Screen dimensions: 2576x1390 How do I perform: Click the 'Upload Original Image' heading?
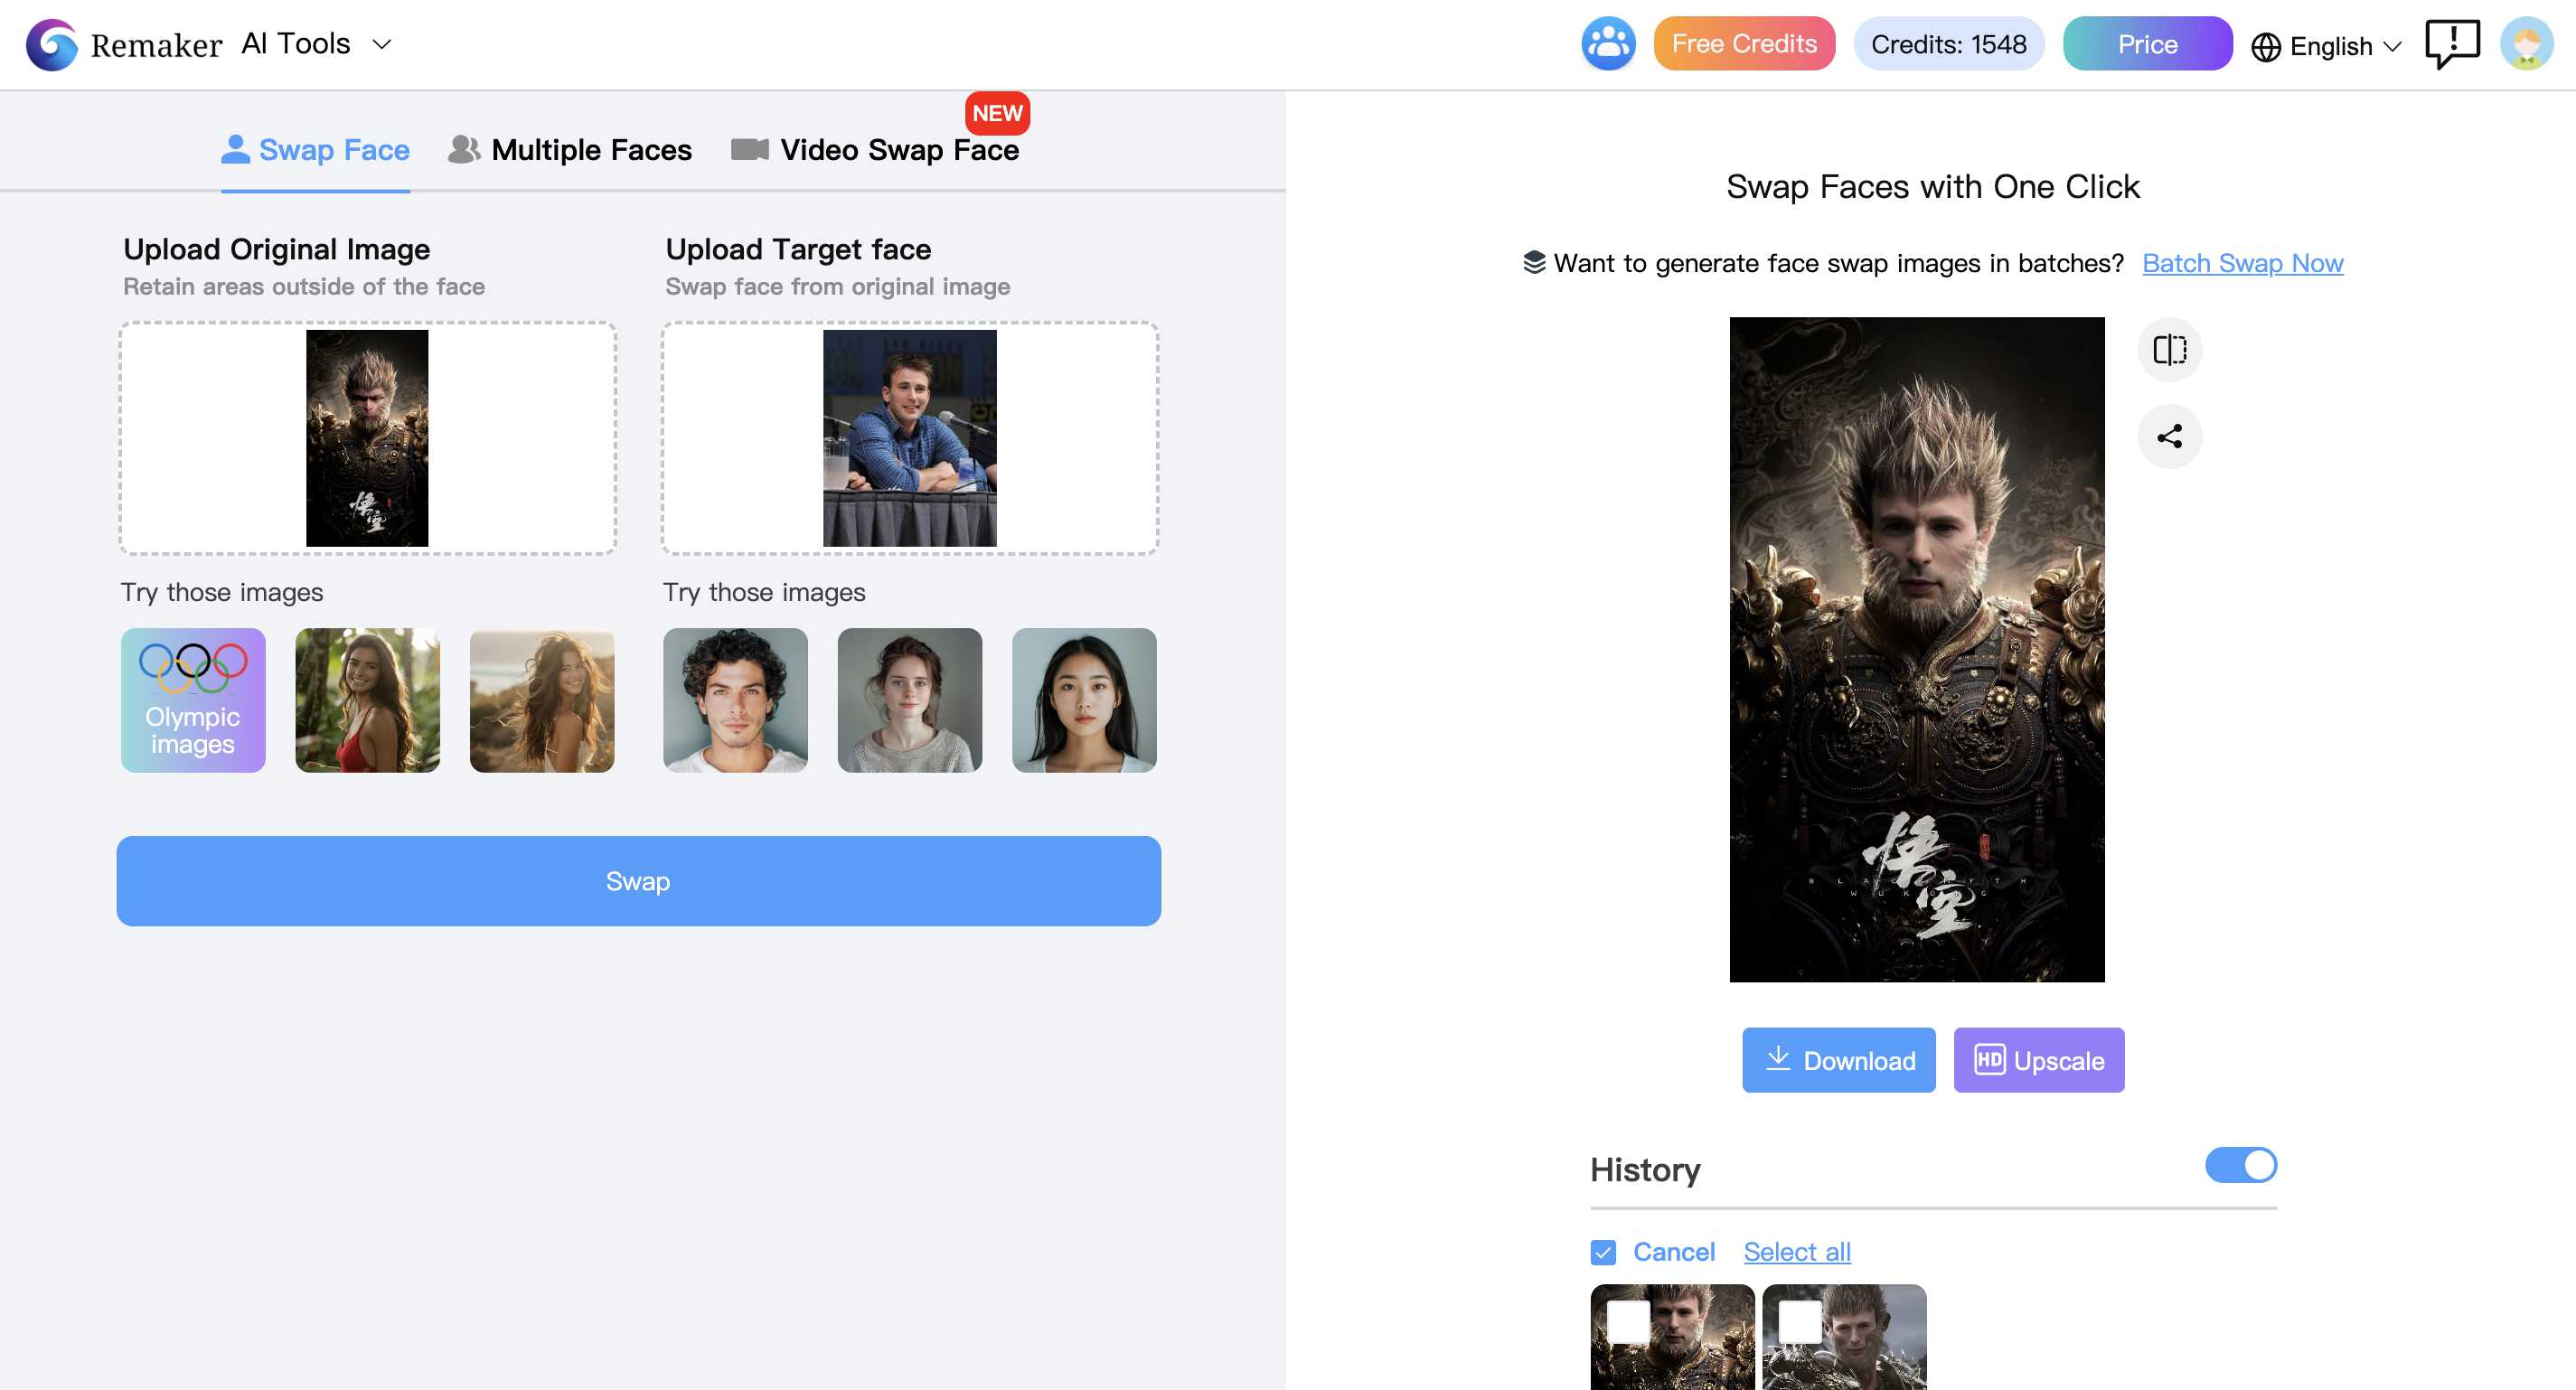(x=276, y=249)
